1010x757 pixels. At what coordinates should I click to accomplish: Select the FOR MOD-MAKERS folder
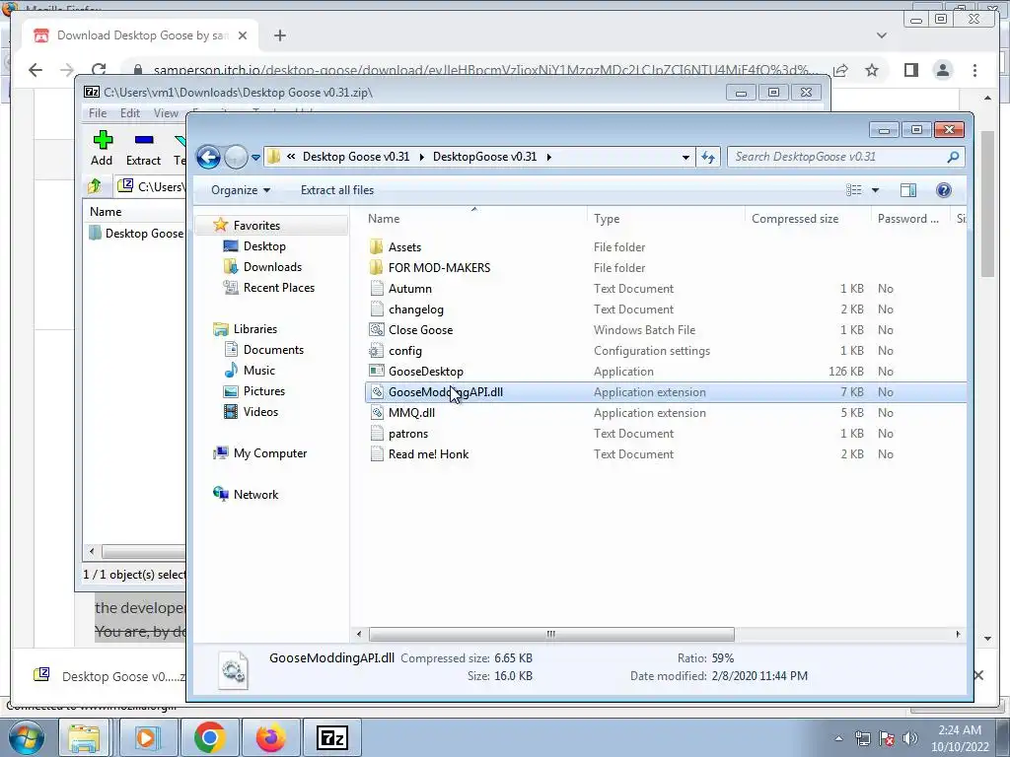pyautogui.click(x=439, y=268)
